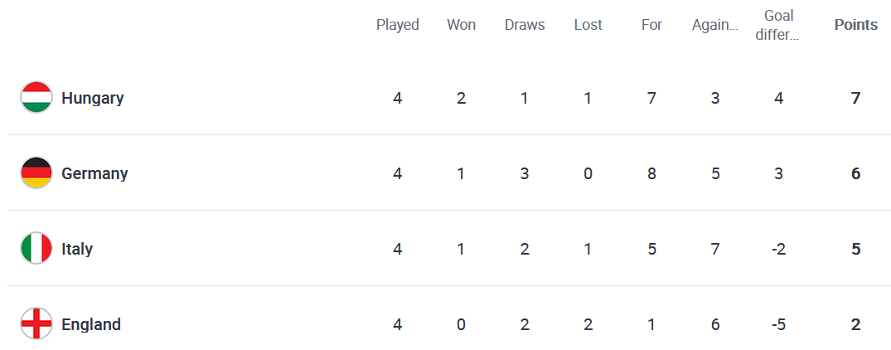The height and width of the screenshot is (350, 891).
Task: Select the Italy team name
Action: pos(77,249)
